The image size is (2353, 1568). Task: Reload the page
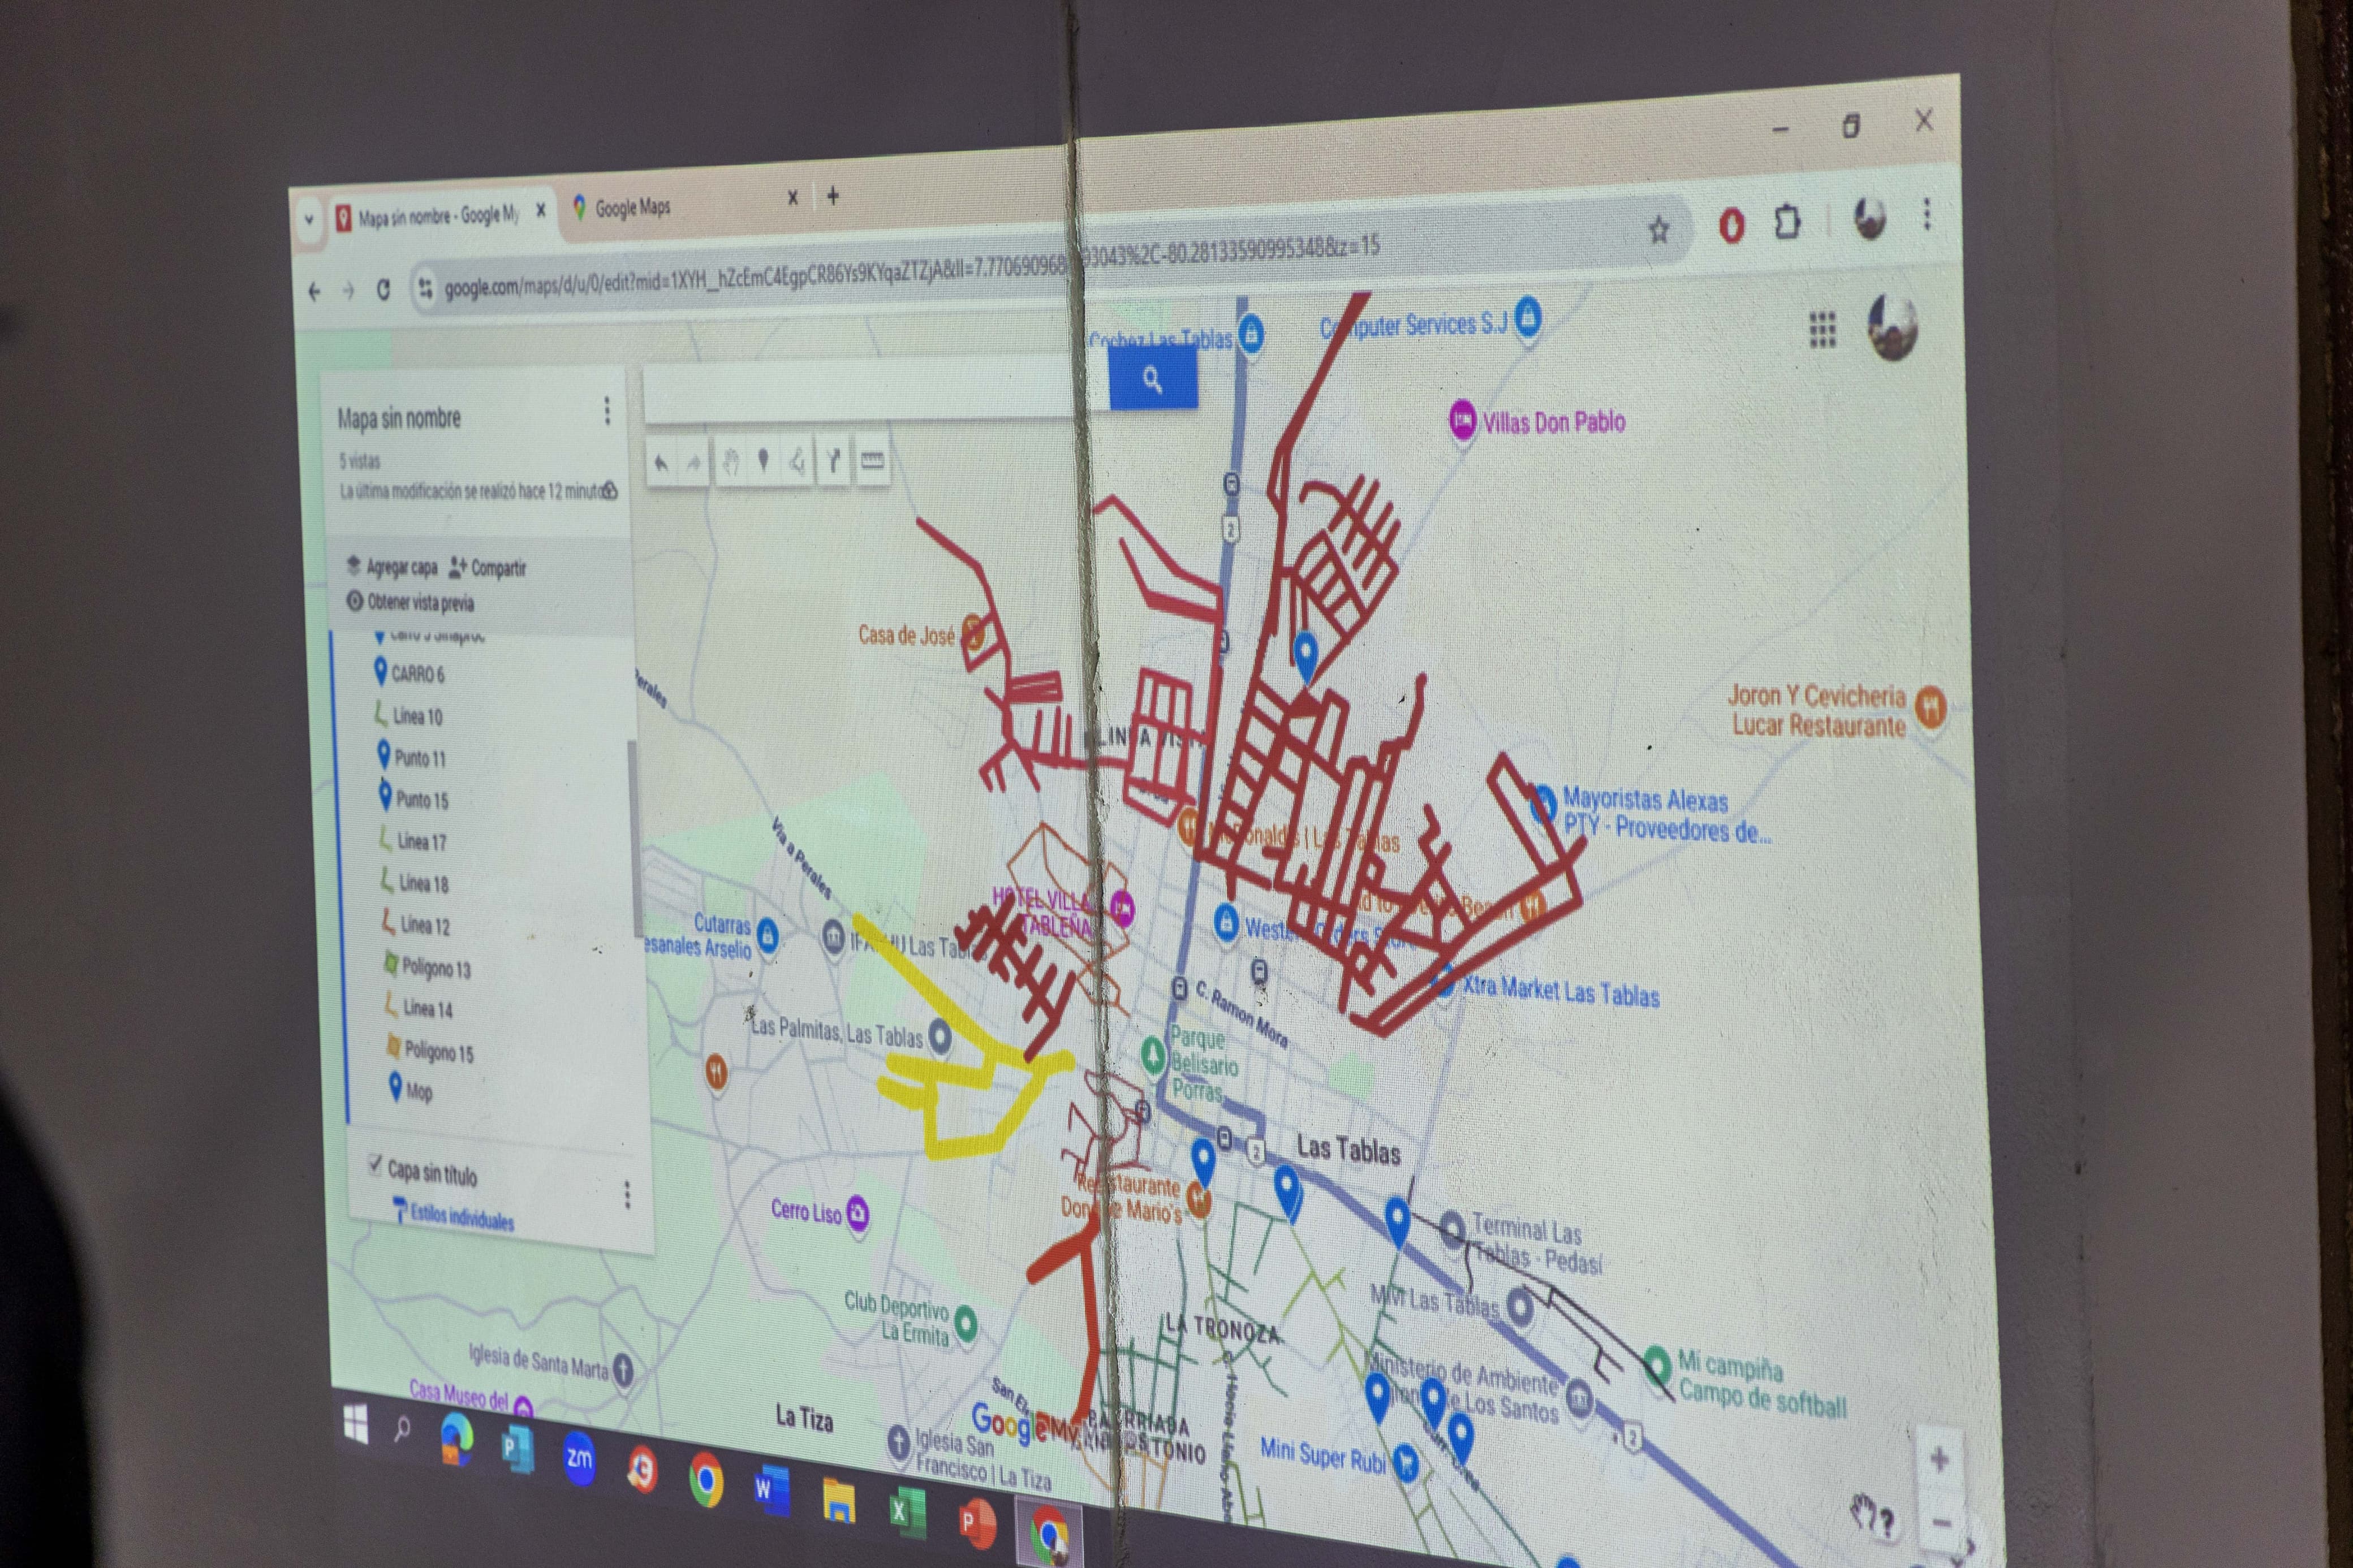click(383, 290)
